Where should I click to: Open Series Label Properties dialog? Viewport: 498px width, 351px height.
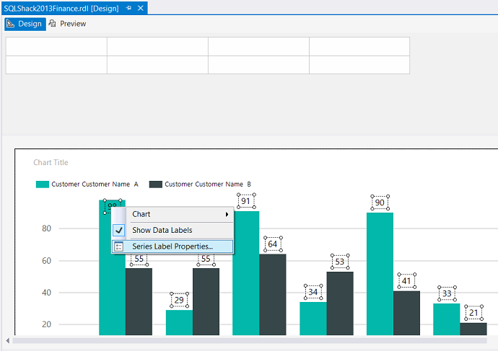[172, 246]
